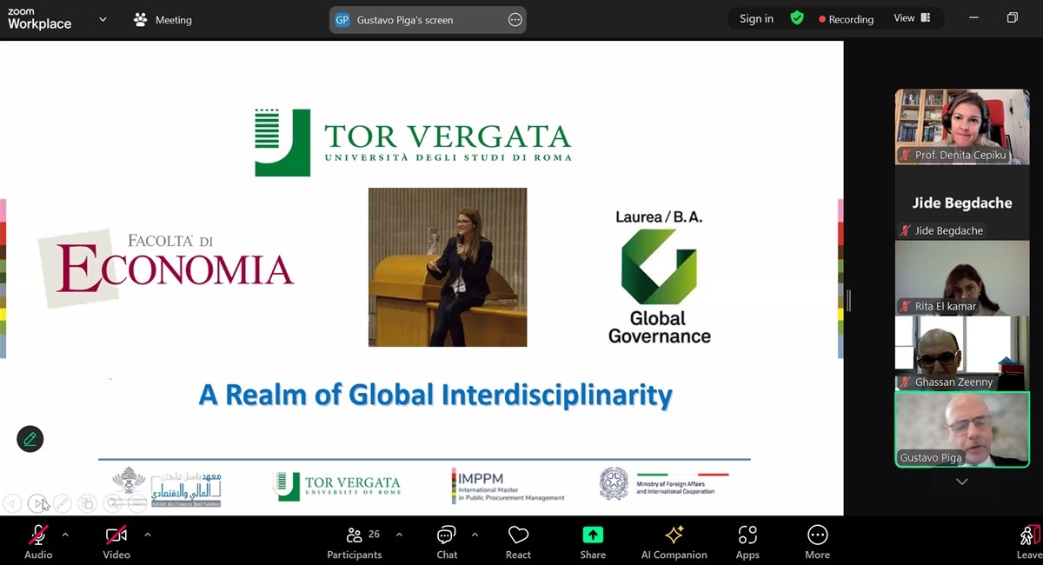Open the View layout menu
This screenshot has height=565, width=1043.
pos(912,18)
